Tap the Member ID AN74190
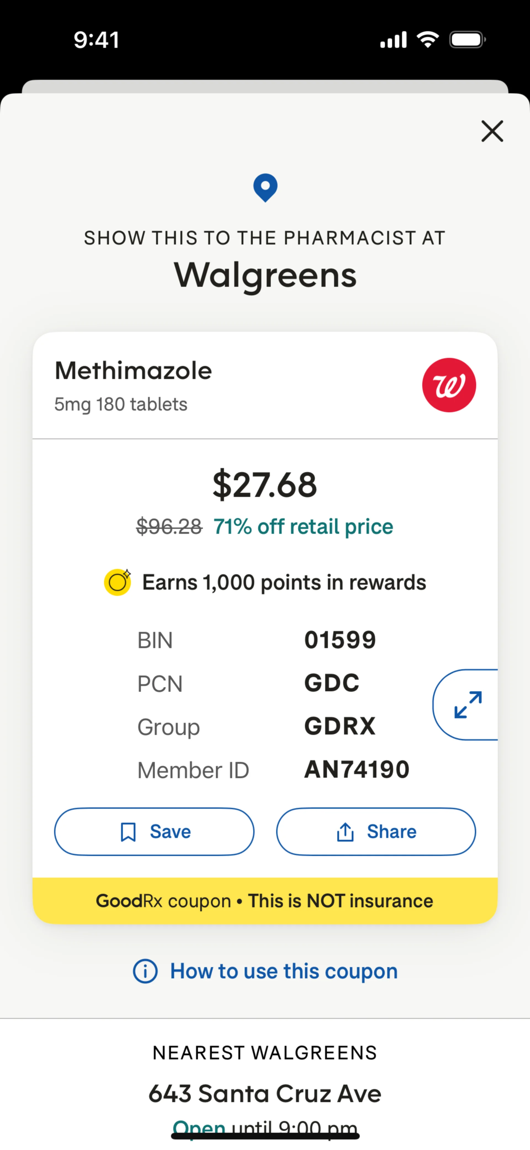 click(x=357, y=770)
